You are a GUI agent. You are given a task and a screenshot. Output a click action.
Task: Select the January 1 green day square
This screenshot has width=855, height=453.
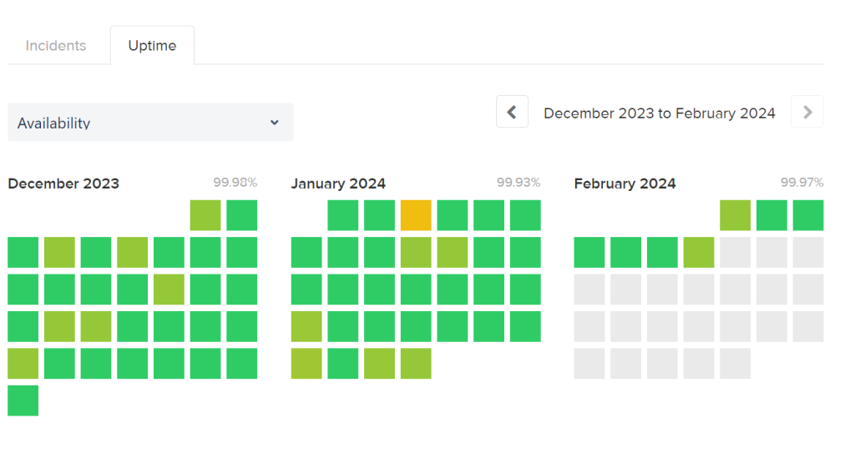click(342, 215)
